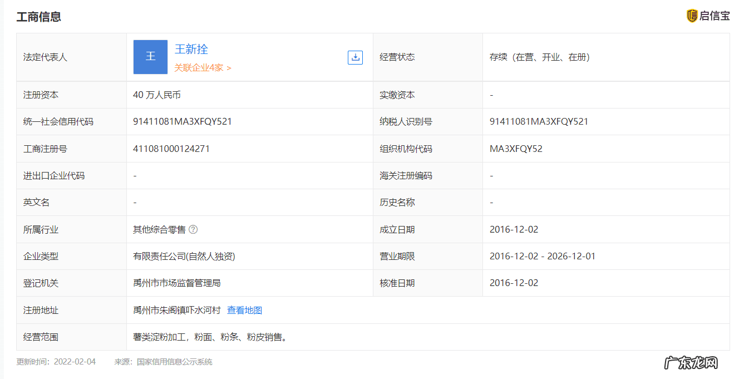Click the export report icon in legal representative cell
739x379 pixels.
(x=354, y=57)
